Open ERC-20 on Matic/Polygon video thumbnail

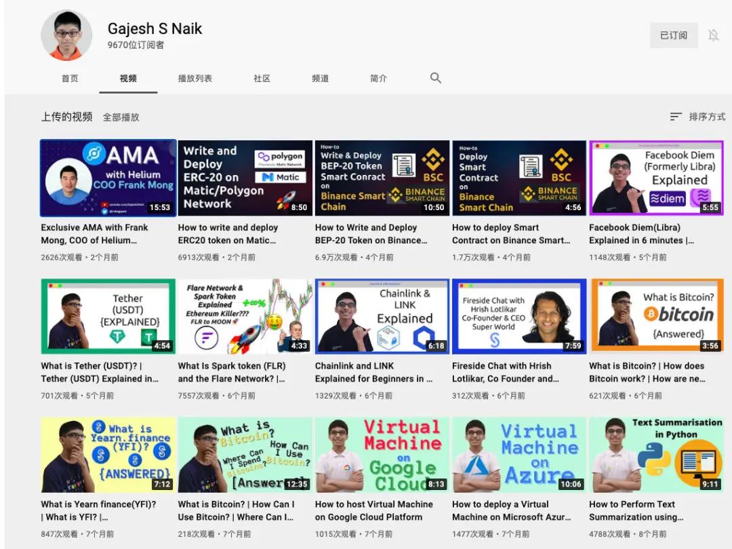tap(245, 178)
